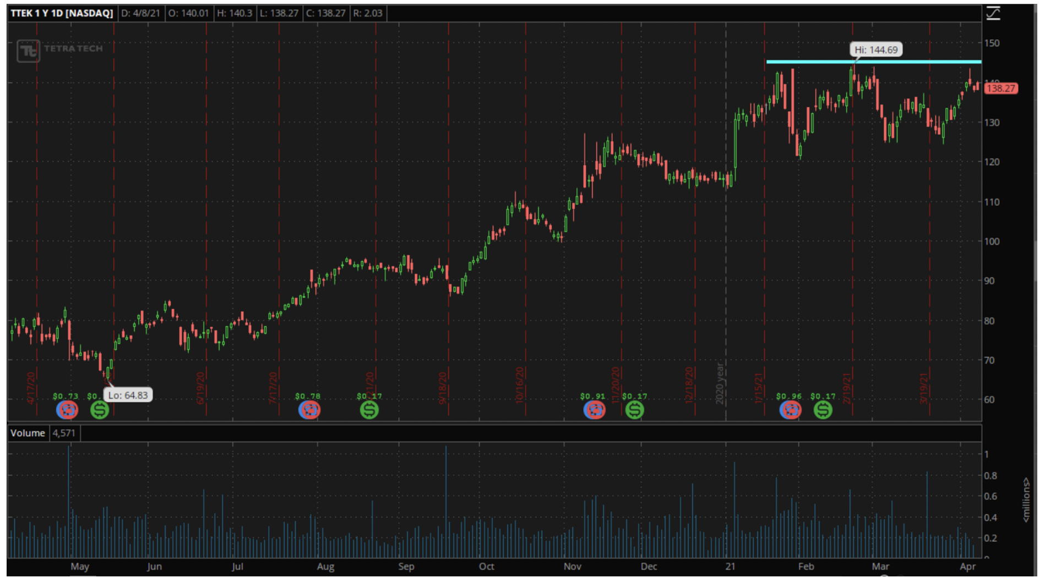Viewport: 1045px width, 583px height.
Task: Click the O: 140.01 open value
Action: 189,13
